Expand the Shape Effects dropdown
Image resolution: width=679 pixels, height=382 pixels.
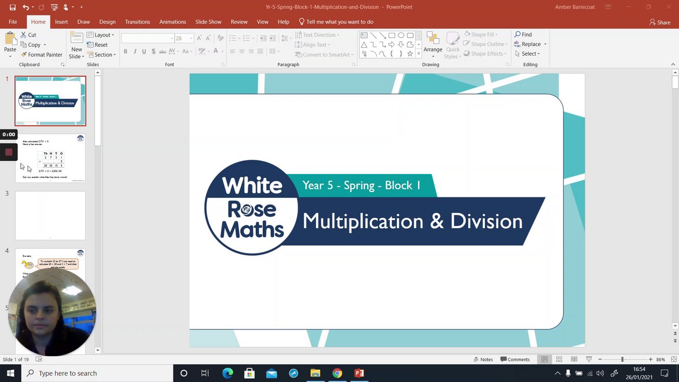pos(484,54)
